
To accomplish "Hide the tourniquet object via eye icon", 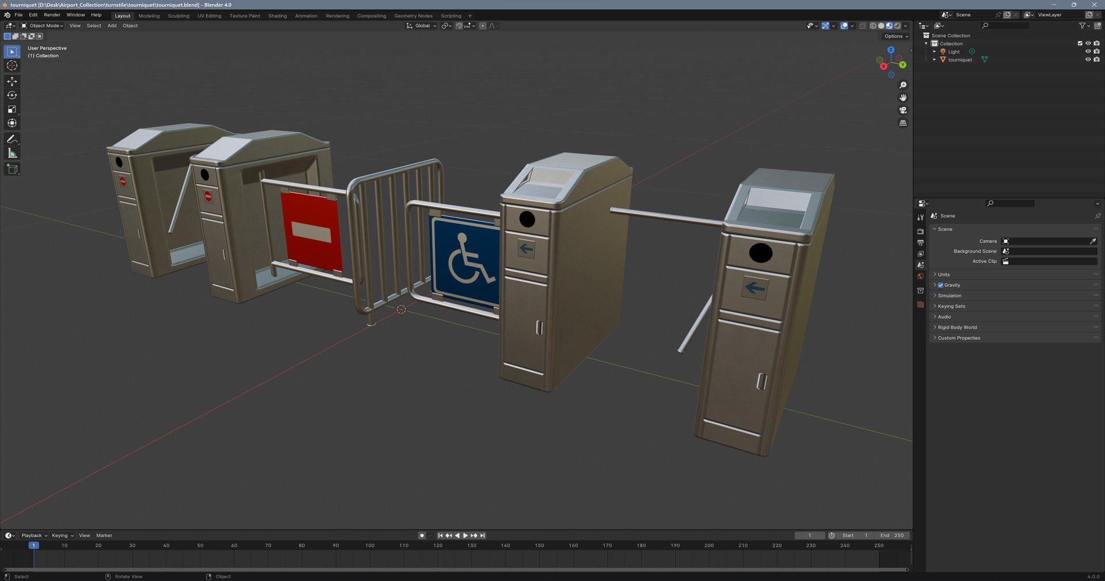I will [x=1088, y=60].
